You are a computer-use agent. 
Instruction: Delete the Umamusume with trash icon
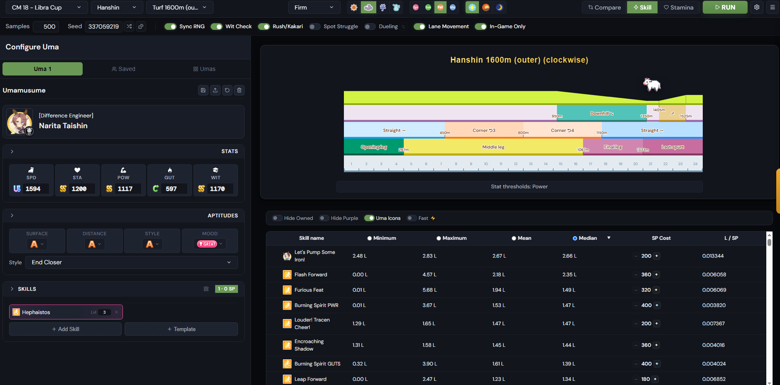click(239, 90)
